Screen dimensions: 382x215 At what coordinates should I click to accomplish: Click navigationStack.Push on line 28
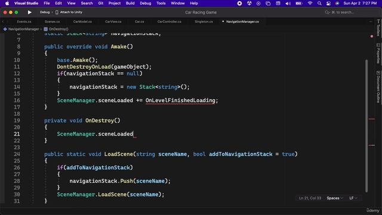pyautogui.click(x=101, y=181)
